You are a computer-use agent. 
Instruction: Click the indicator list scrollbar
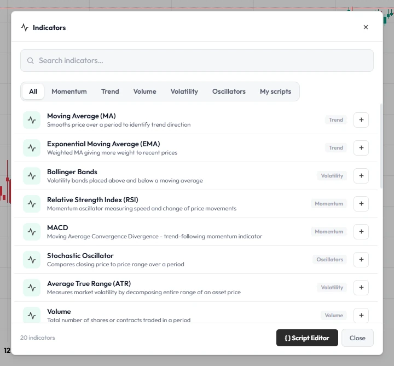(x=381, y=146)
